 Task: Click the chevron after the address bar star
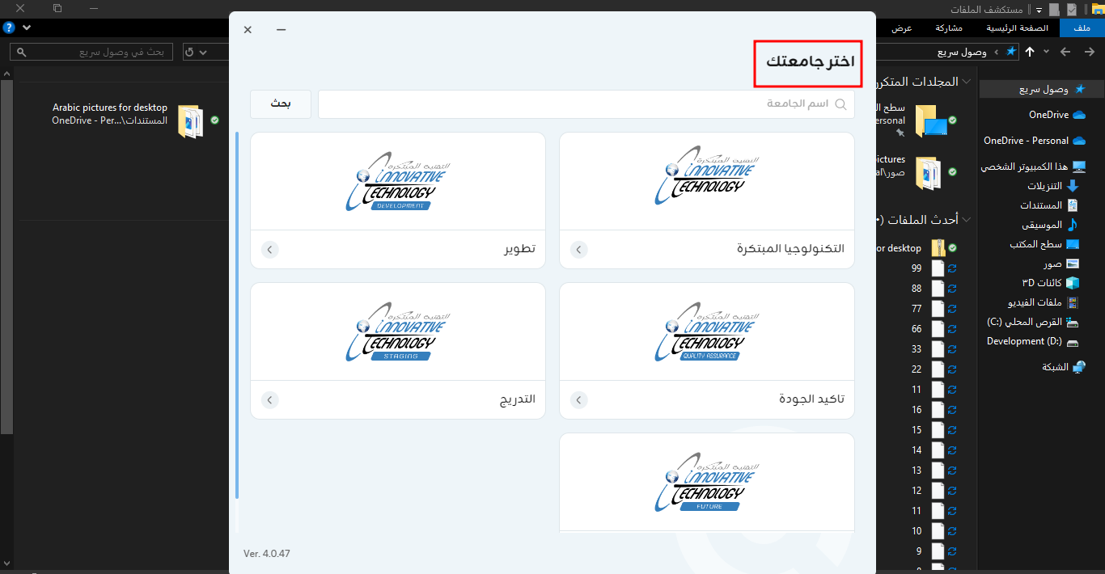click(x=997, y=52)
